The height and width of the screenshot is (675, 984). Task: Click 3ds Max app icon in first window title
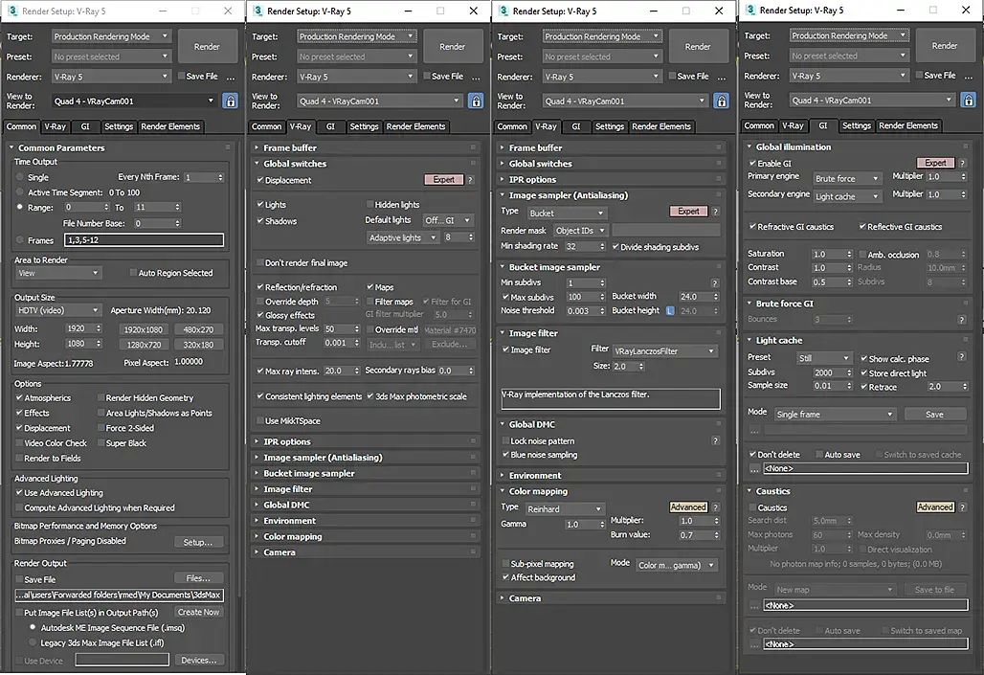pyautogui.click(x=12, y=11)
